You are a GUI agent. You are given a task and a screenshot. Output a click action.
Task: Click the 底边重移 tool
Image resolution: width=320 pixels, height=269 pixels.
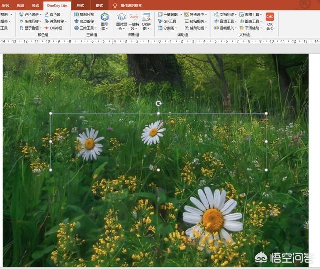[x=84, y=21]
